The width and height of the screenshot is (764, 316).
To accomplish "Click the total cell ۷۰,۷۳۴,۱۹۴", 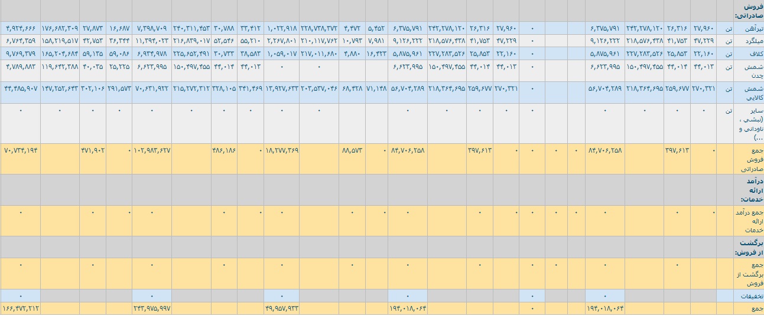I will point(21,150).
